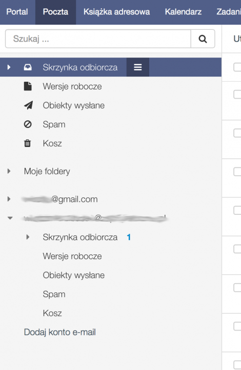Open the inbox hamburger actions menu
Image resolution: width=241 pixels, height=370 pixels.
pyautogui.click(x=138, y=67)
